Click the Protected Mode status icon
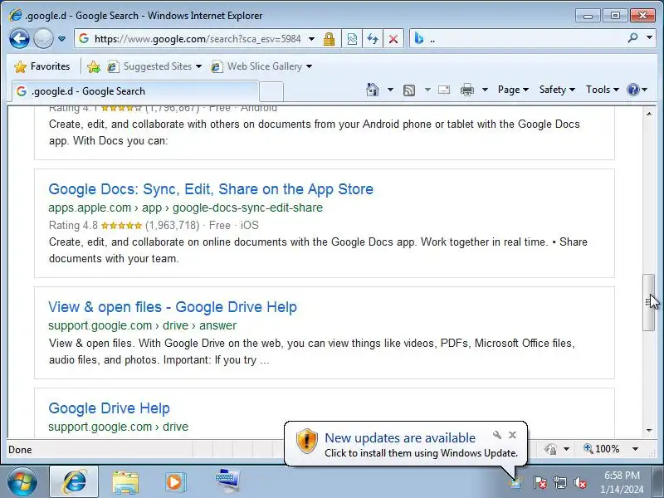 (550, 449)
